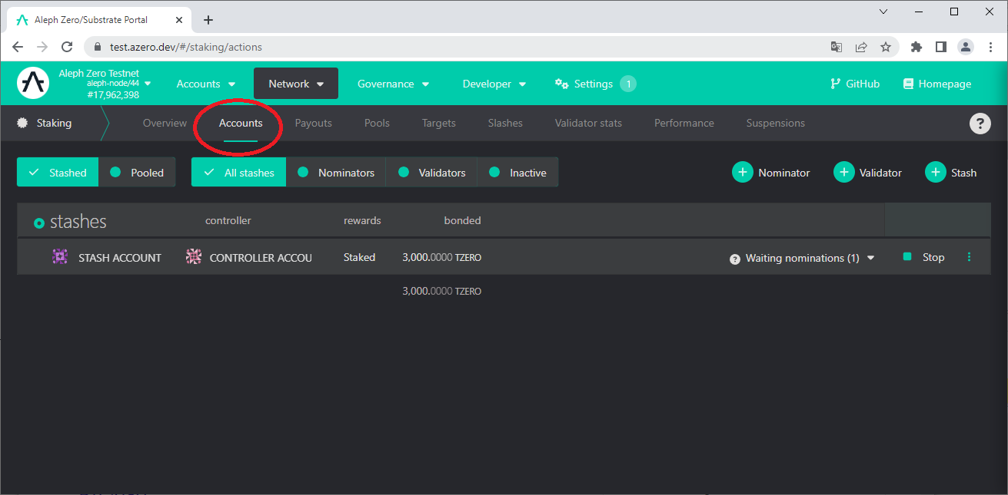1008x495 pixels.
Task: Open the help question mark icon
Action: (980, 124)
